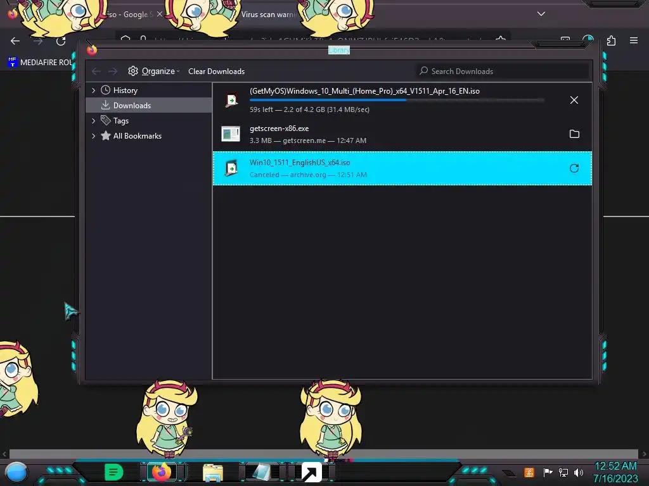Viewport: 649px width, 486px height.
Task: Expand the All Bookmarks tree item
Action: point(94,136)
